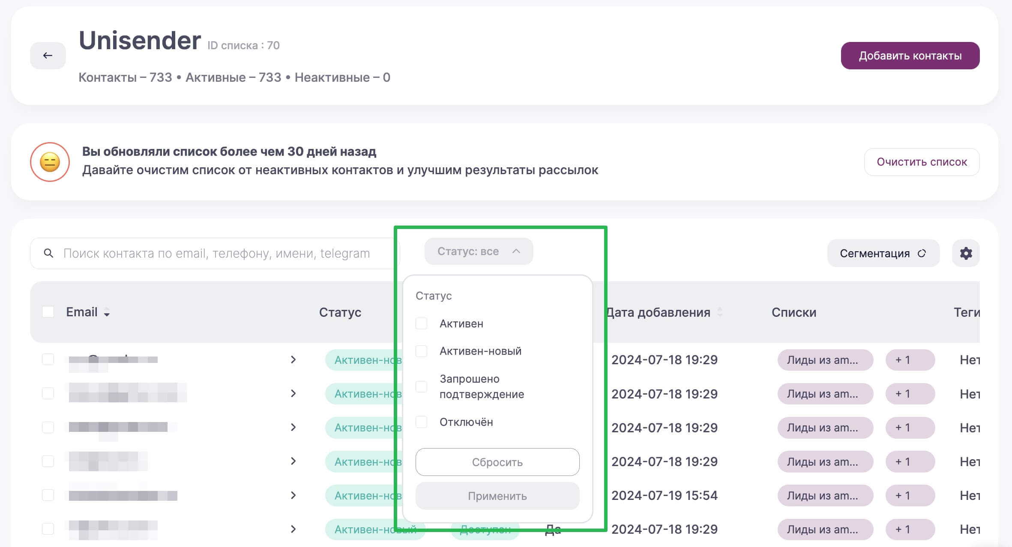Image resolution: width=1012 pixels, height=547 pixels.
Task: Click Очистить список button
Action: tap(922, 162)
